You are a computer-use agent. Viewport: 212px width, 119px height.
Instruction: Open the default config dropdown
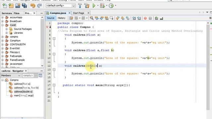coord(74,6)
